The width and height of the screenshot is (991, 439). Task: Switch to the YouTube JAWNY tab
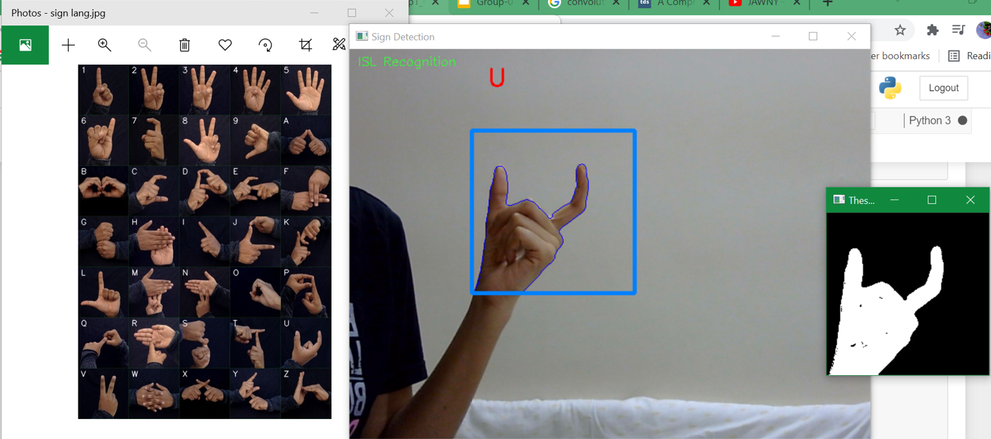[765, 3]
